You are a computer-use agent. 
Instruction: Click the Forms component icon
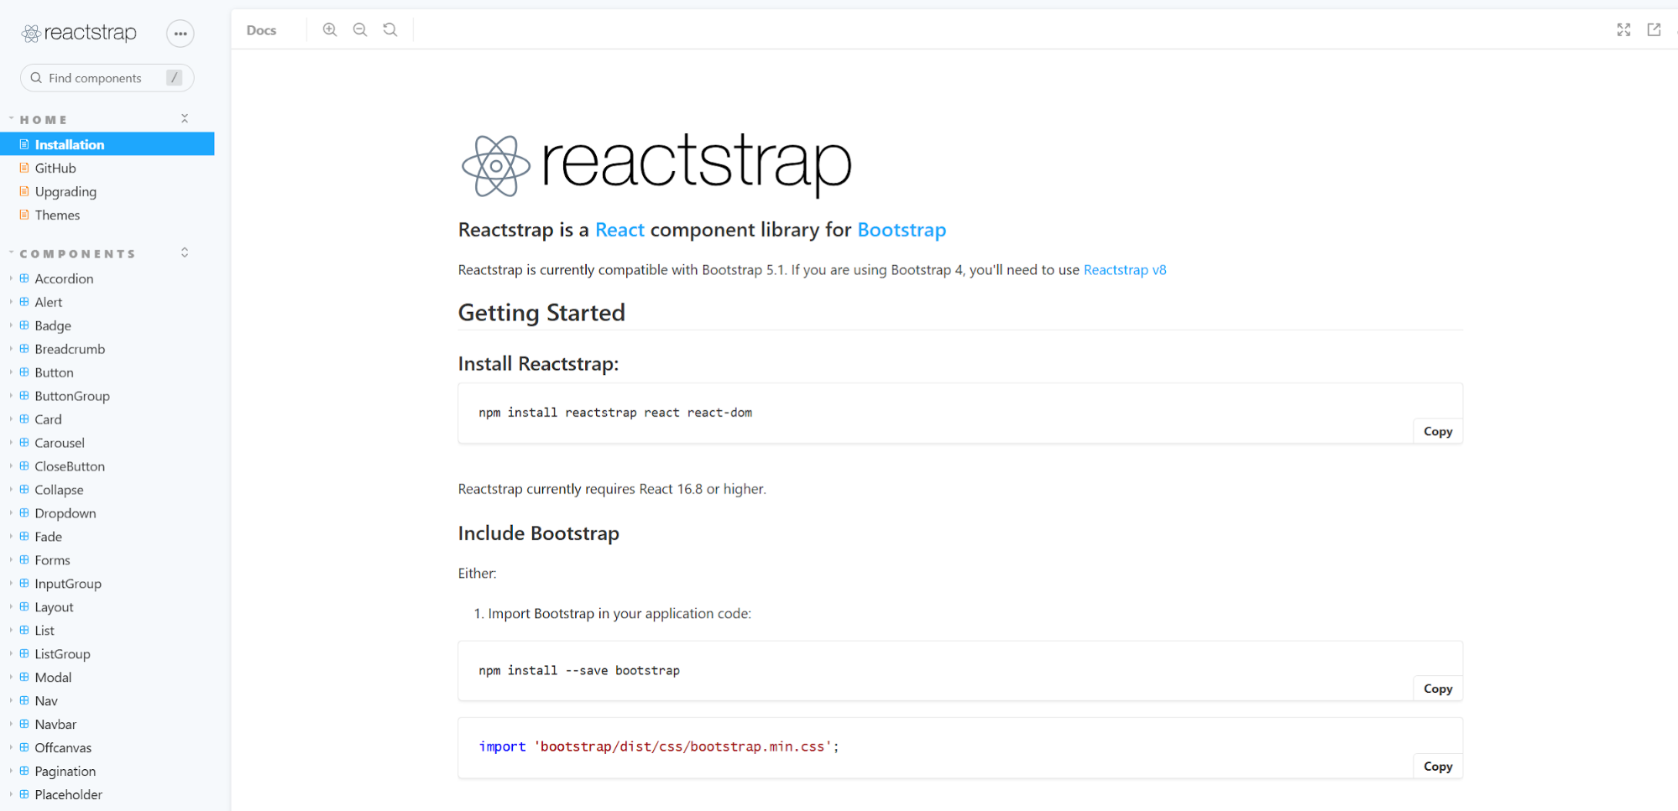point(24,559)
